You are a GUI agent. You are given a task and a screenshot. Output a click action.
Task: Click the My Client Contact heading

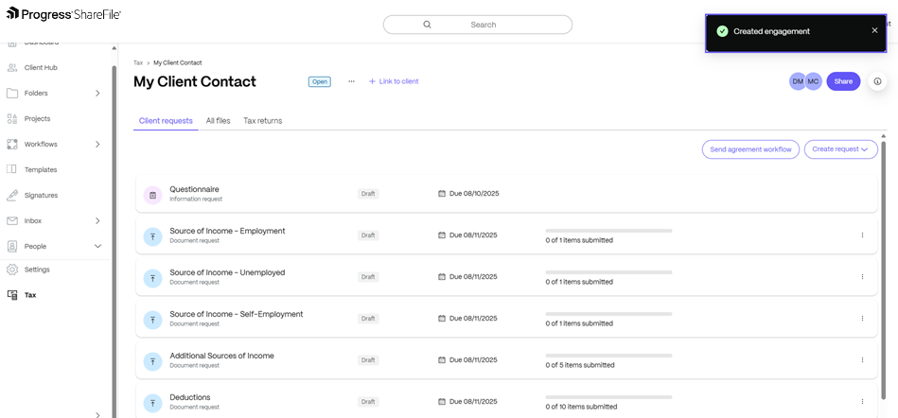tap(195, 81)
